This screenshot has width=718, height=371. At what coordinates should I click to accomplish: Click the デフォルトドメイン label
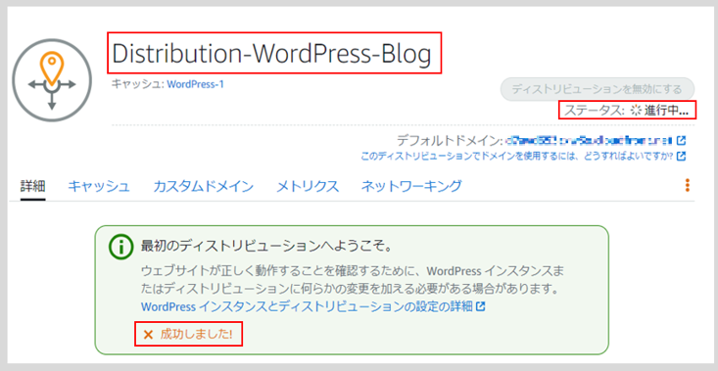(x=450, y=140)
